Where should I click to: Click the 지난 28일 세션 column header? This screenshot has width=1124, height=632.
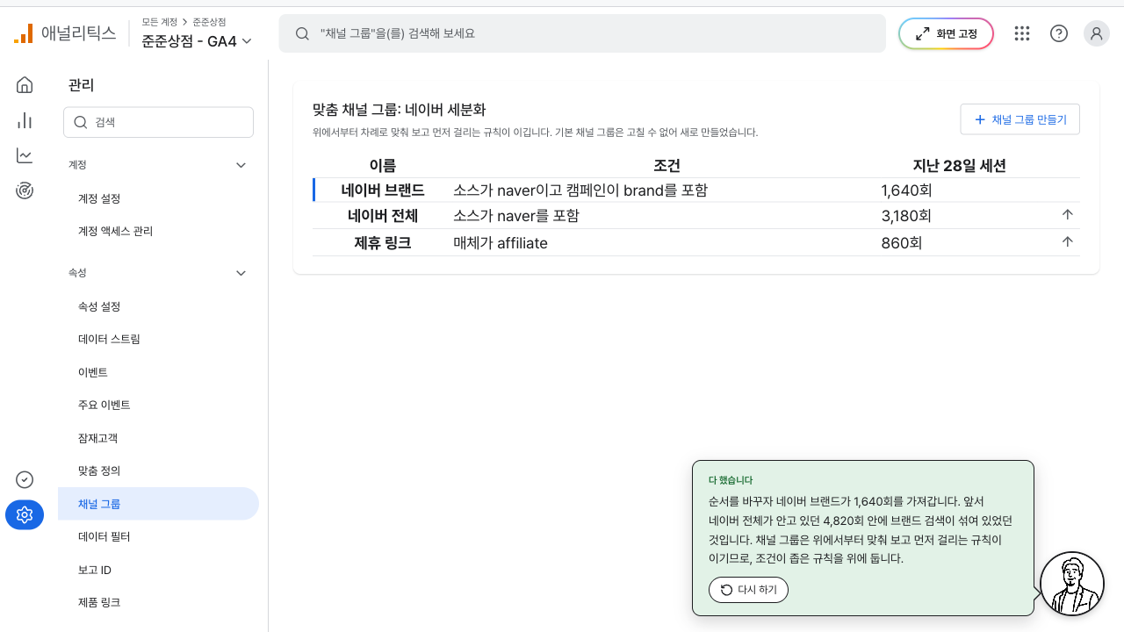click(x=960, y=165)
